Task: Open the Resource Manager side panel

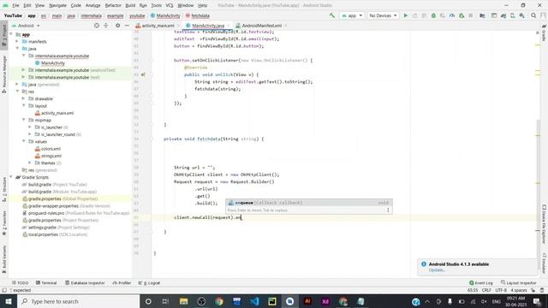Action: pyautogui.click(x=4, y=74)
